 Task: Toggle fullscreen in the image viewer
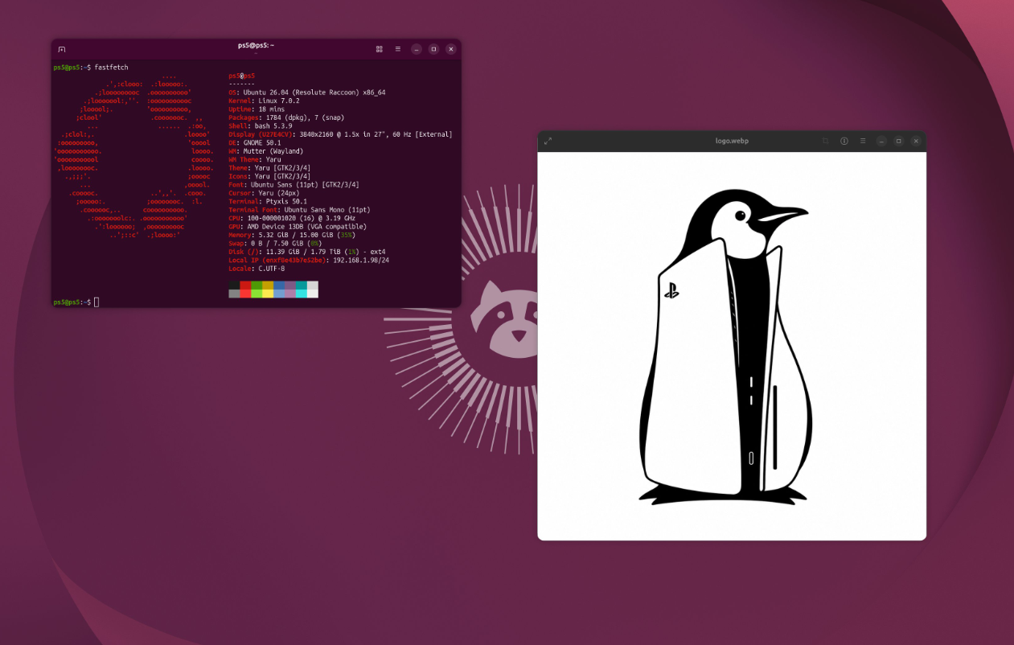(548, 141)
